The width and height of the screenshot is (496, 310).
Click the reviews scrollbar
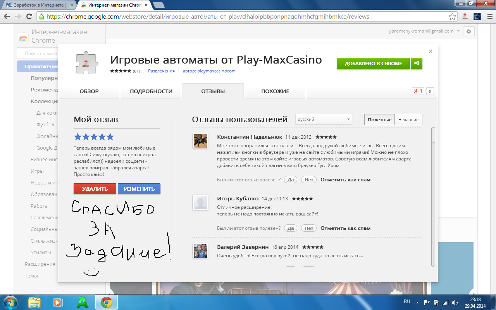(x=433, y=197)
